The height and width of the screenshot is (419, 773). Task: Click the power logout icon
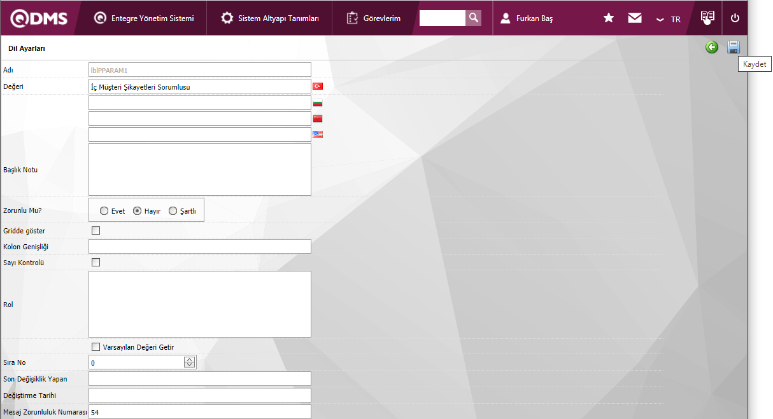tap(735, 18)
